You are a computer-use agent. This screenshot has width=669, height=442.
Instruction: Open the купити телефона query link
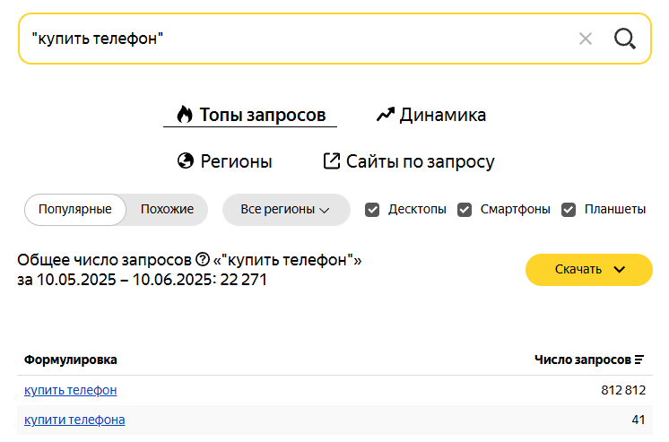click(74, 420)
